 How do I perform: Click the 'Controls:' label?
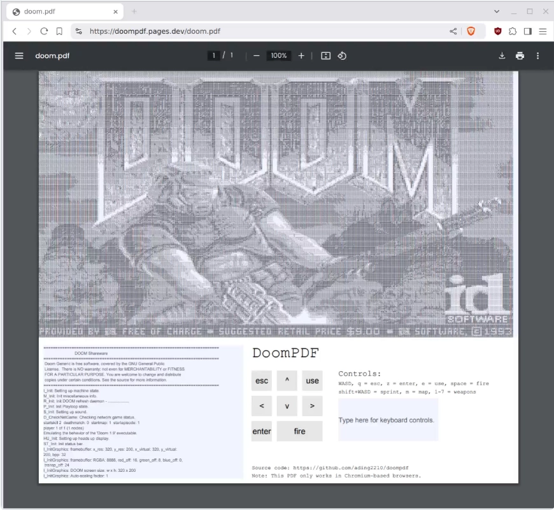pos(360,373)
